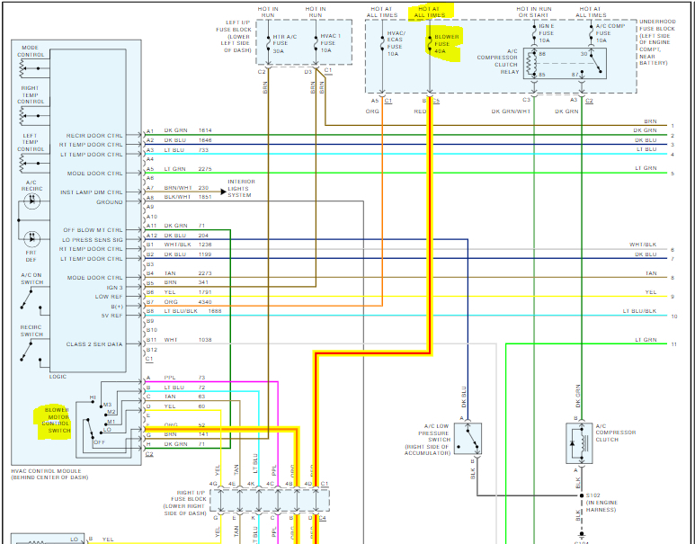Viewport: 695px width, 544px height.
Task: Click the HTR A/C Fuse 30A symbol
Action: (268, 43)
